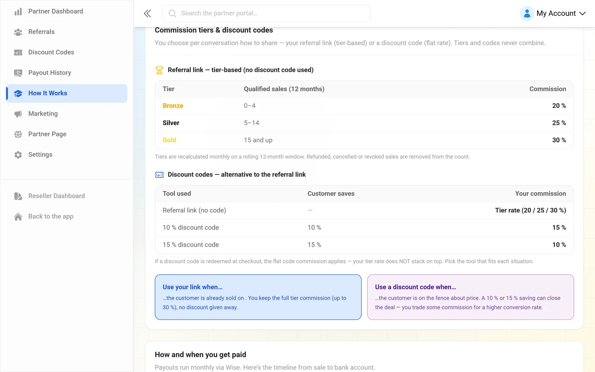595x372 pixels.
Task: Click the Back to the app home icon
Action: [x=18, y=217]
